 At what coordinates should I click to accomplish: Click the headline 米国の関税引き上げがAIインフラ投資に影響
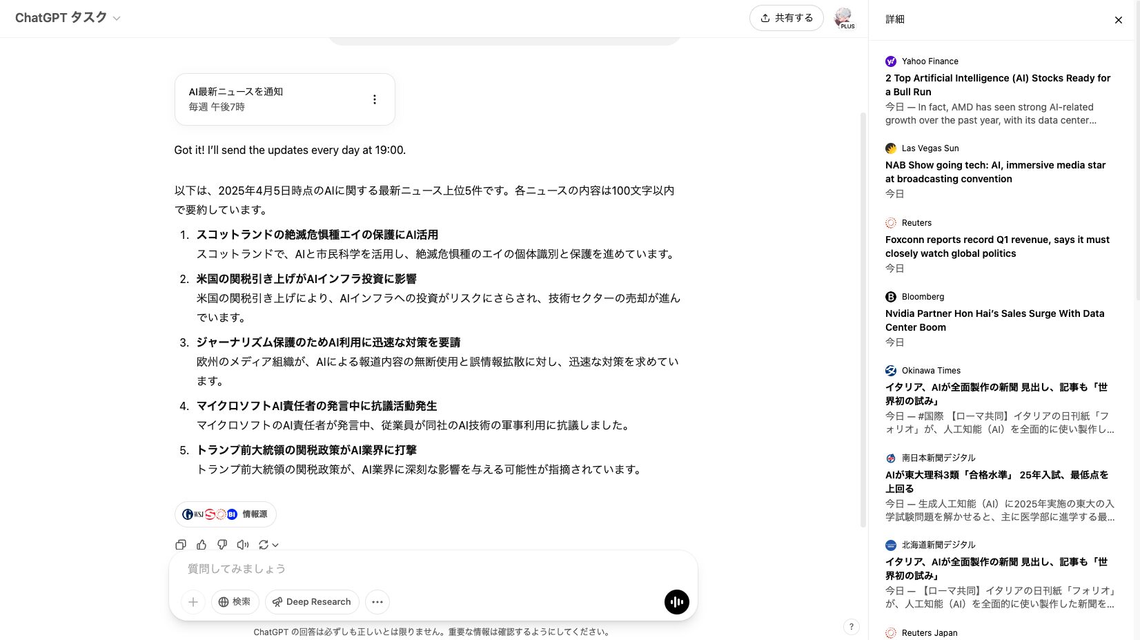[x=306, y=279]
